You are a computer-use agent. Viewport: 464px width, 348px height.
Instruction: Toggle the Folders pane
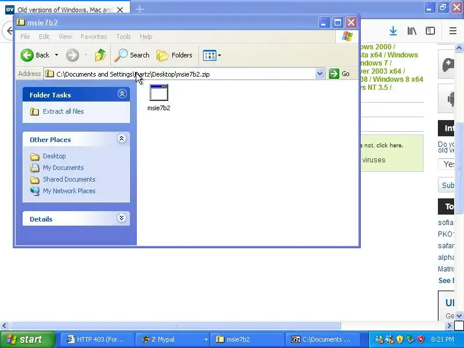tap(175, 55)
